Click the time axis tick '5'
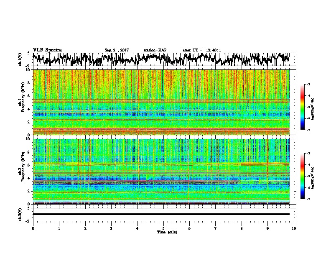This screenshot has height=256, width=331. [163, 228]
